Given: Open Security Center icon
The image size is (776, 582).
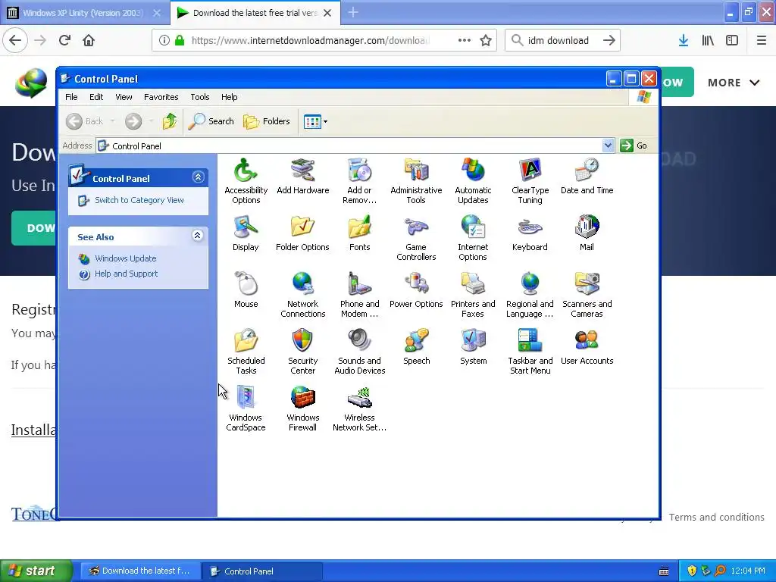Looking at the screenshot, I should click(302, 352).
